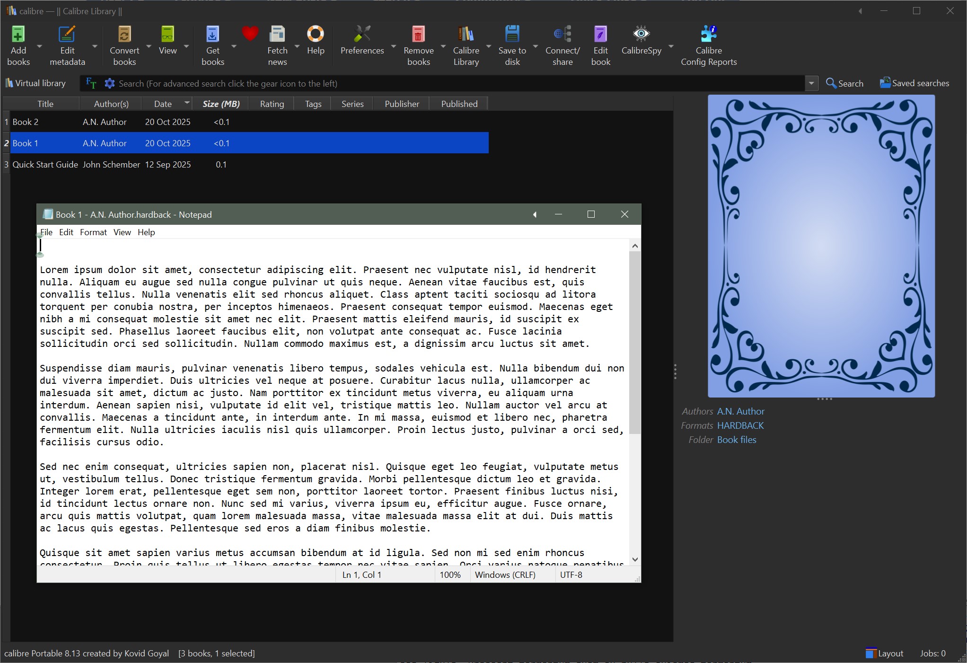967x663 pixels.
Task: Click the Get books icon
Action: click(212, 35)
